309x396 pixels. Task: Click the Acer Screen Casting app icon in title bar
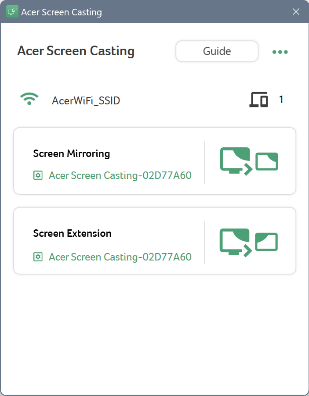coord(12,11)
